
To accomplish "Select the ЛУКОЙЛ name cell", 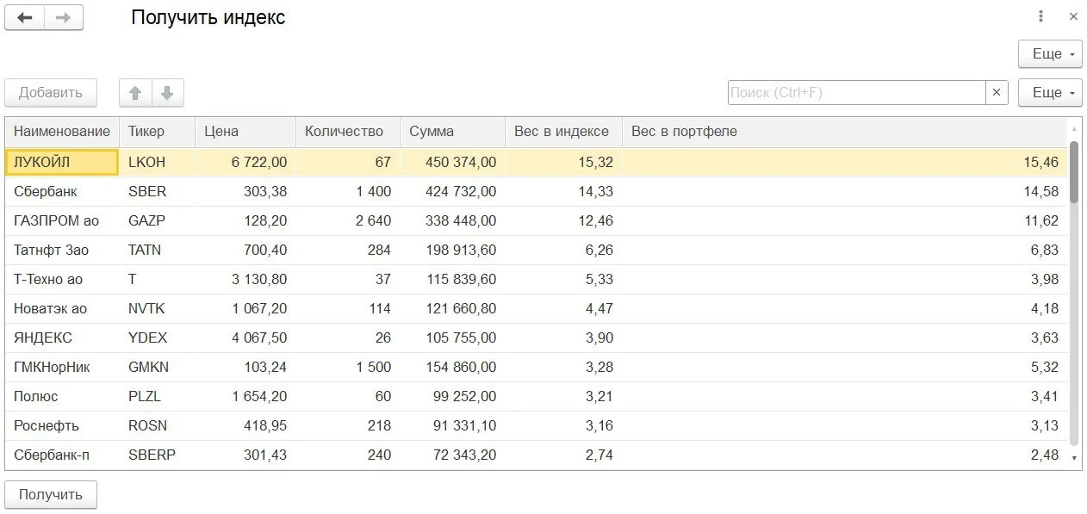I will click(x=62, y=162).
